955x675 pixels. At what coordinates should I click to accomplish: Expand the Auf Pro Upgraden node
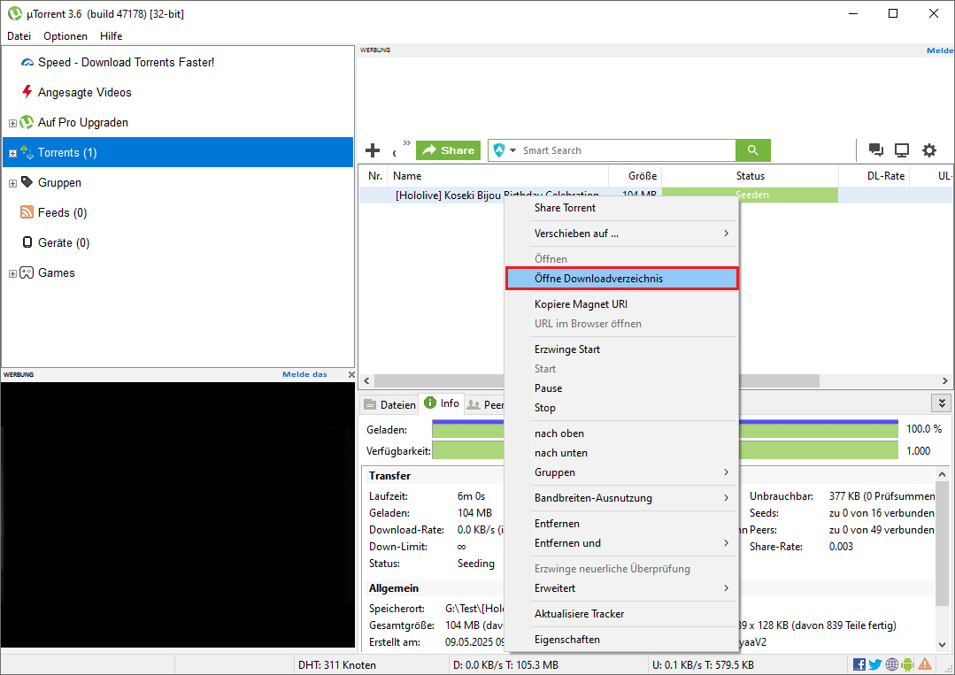tap(12, 123)
